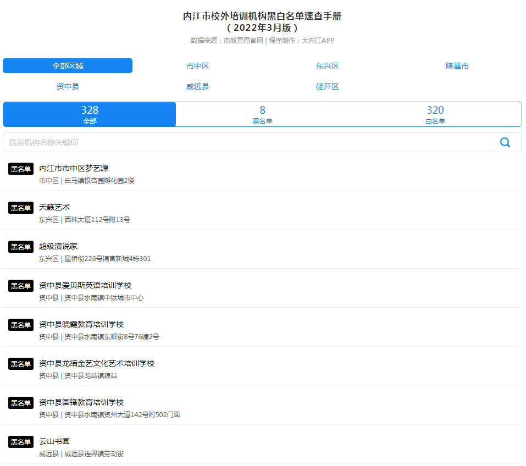
Task: Click the 黑名单 badge next to 内江市市中区梦艺源
Action: (20, 169)
